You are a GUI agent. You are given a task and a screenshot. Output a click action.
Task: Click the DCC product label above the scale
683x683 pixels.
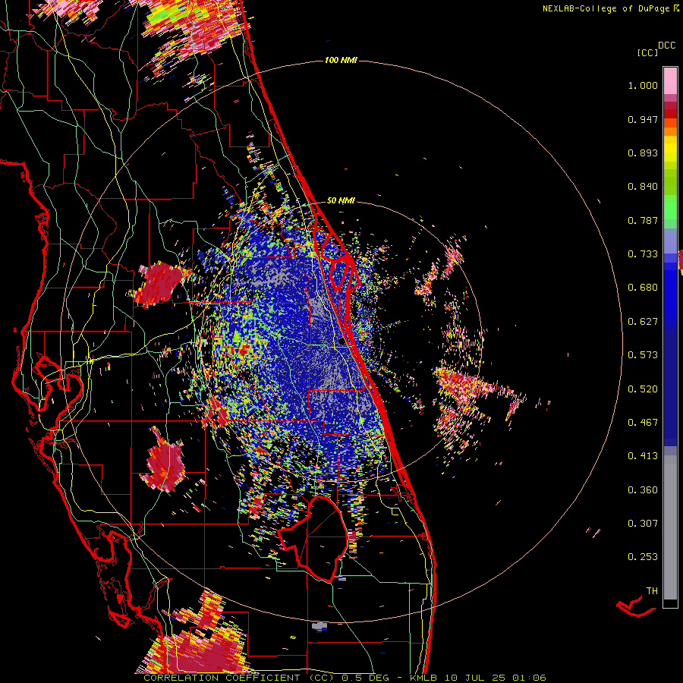(x=666, y=45)
